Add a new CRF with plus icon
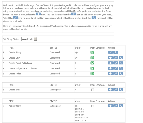 click(110, 58)
